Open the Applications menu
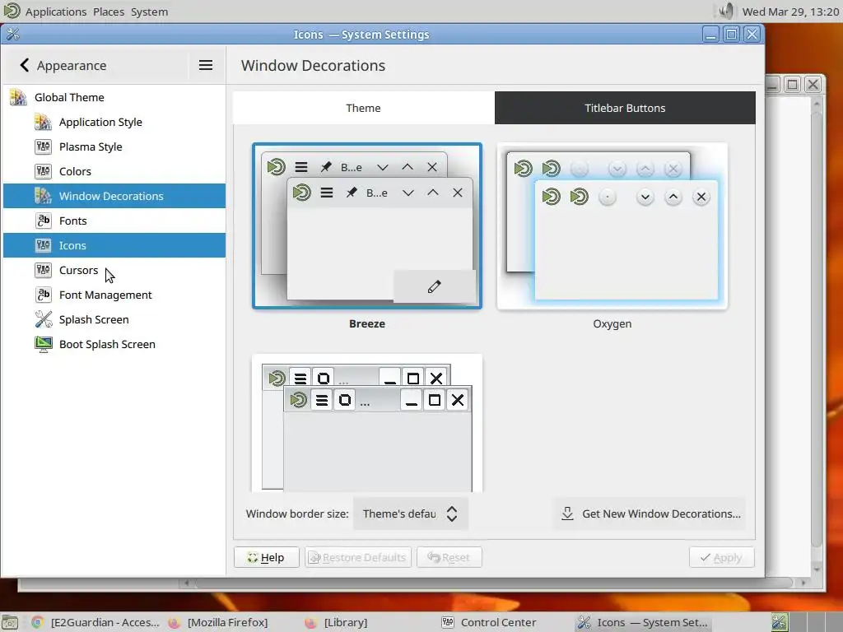 point(55,12)
